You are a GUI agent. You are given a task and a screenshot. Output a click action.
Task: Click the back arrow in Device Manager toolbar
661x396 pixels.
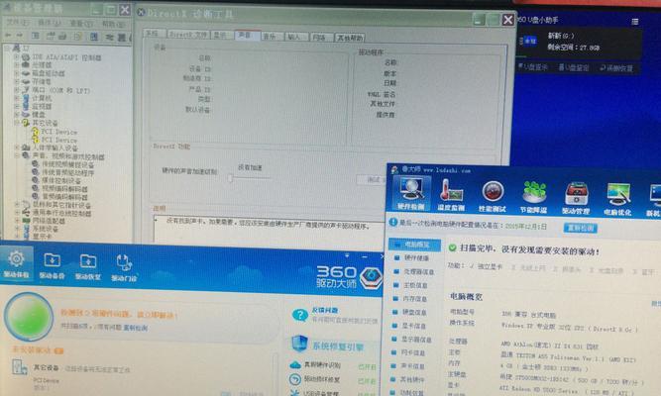8,37
